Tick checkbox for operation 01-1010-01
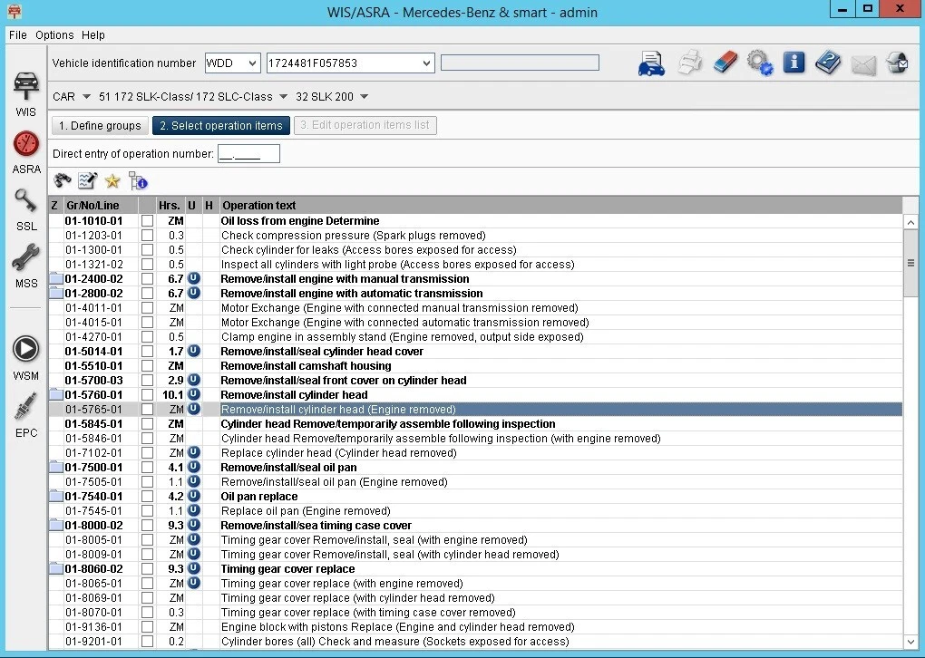Image resolution: width=925 pixels, height=658 pixels. pyautogui.click(x=147, y=221)
